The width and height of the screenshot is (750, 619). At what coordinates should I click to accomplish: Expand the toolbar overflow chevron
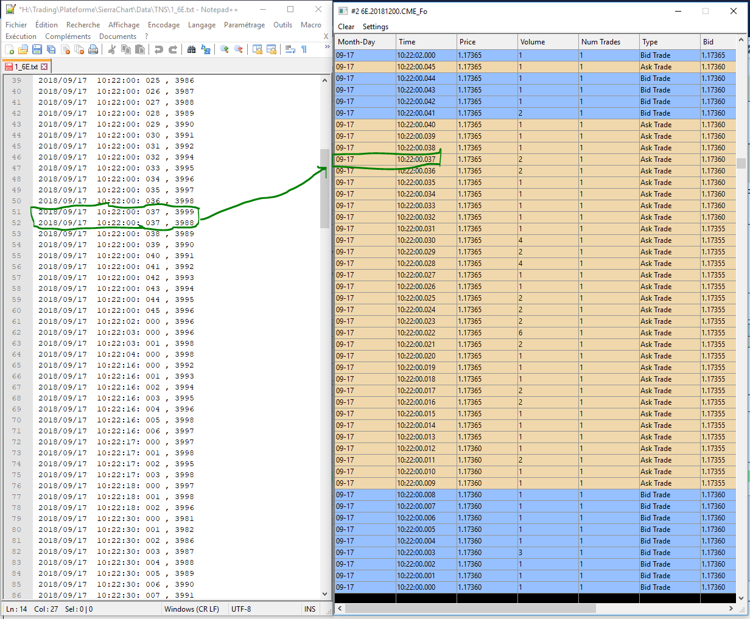click(x=327, y=47)
